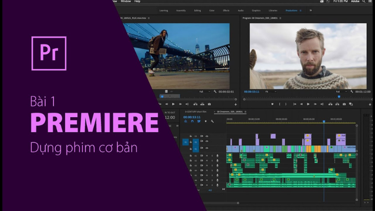Image resolution: width=375 pixels, height=211 pixels.
Task: Open Program monitor panel menu
Action: (280, 18)
